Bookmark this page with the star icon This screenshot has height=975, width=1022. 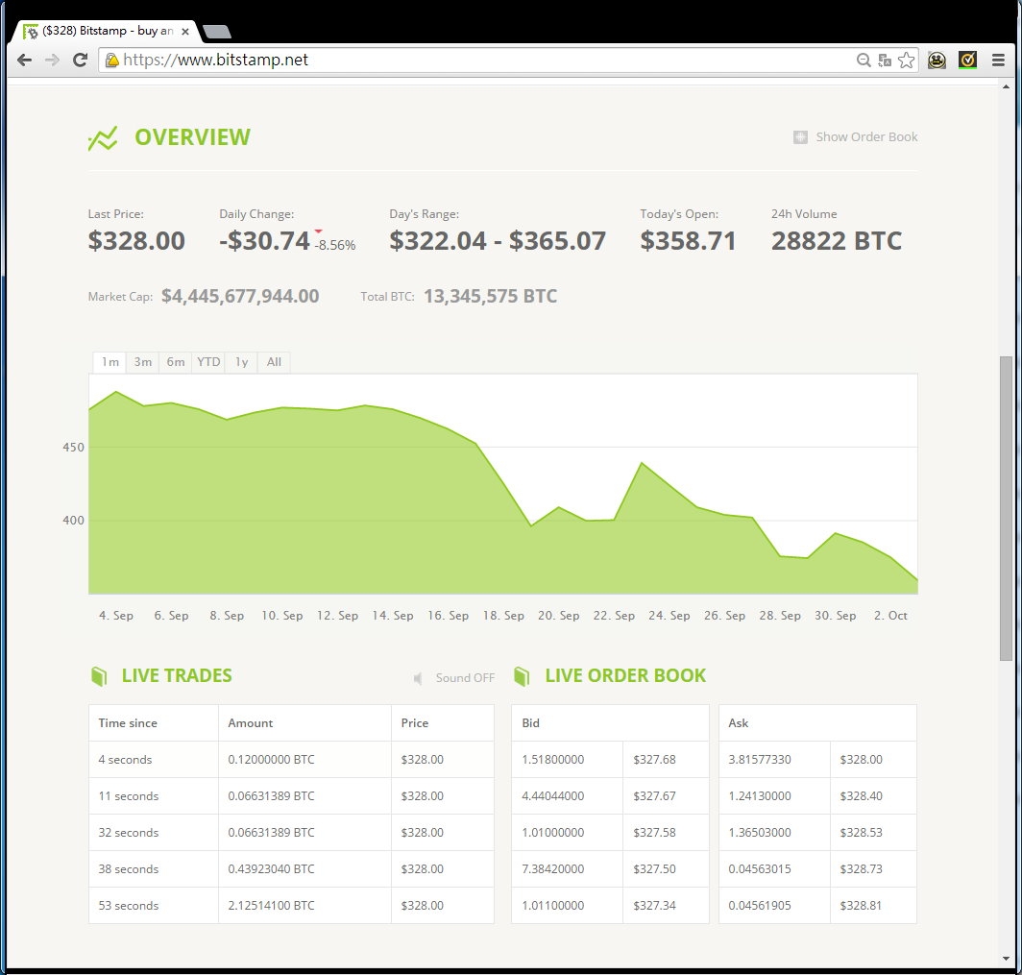[x=906, y=60]
